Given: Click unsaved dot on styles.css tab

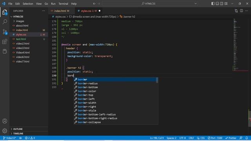Looking at the screenshot, I should coord(99,11).
